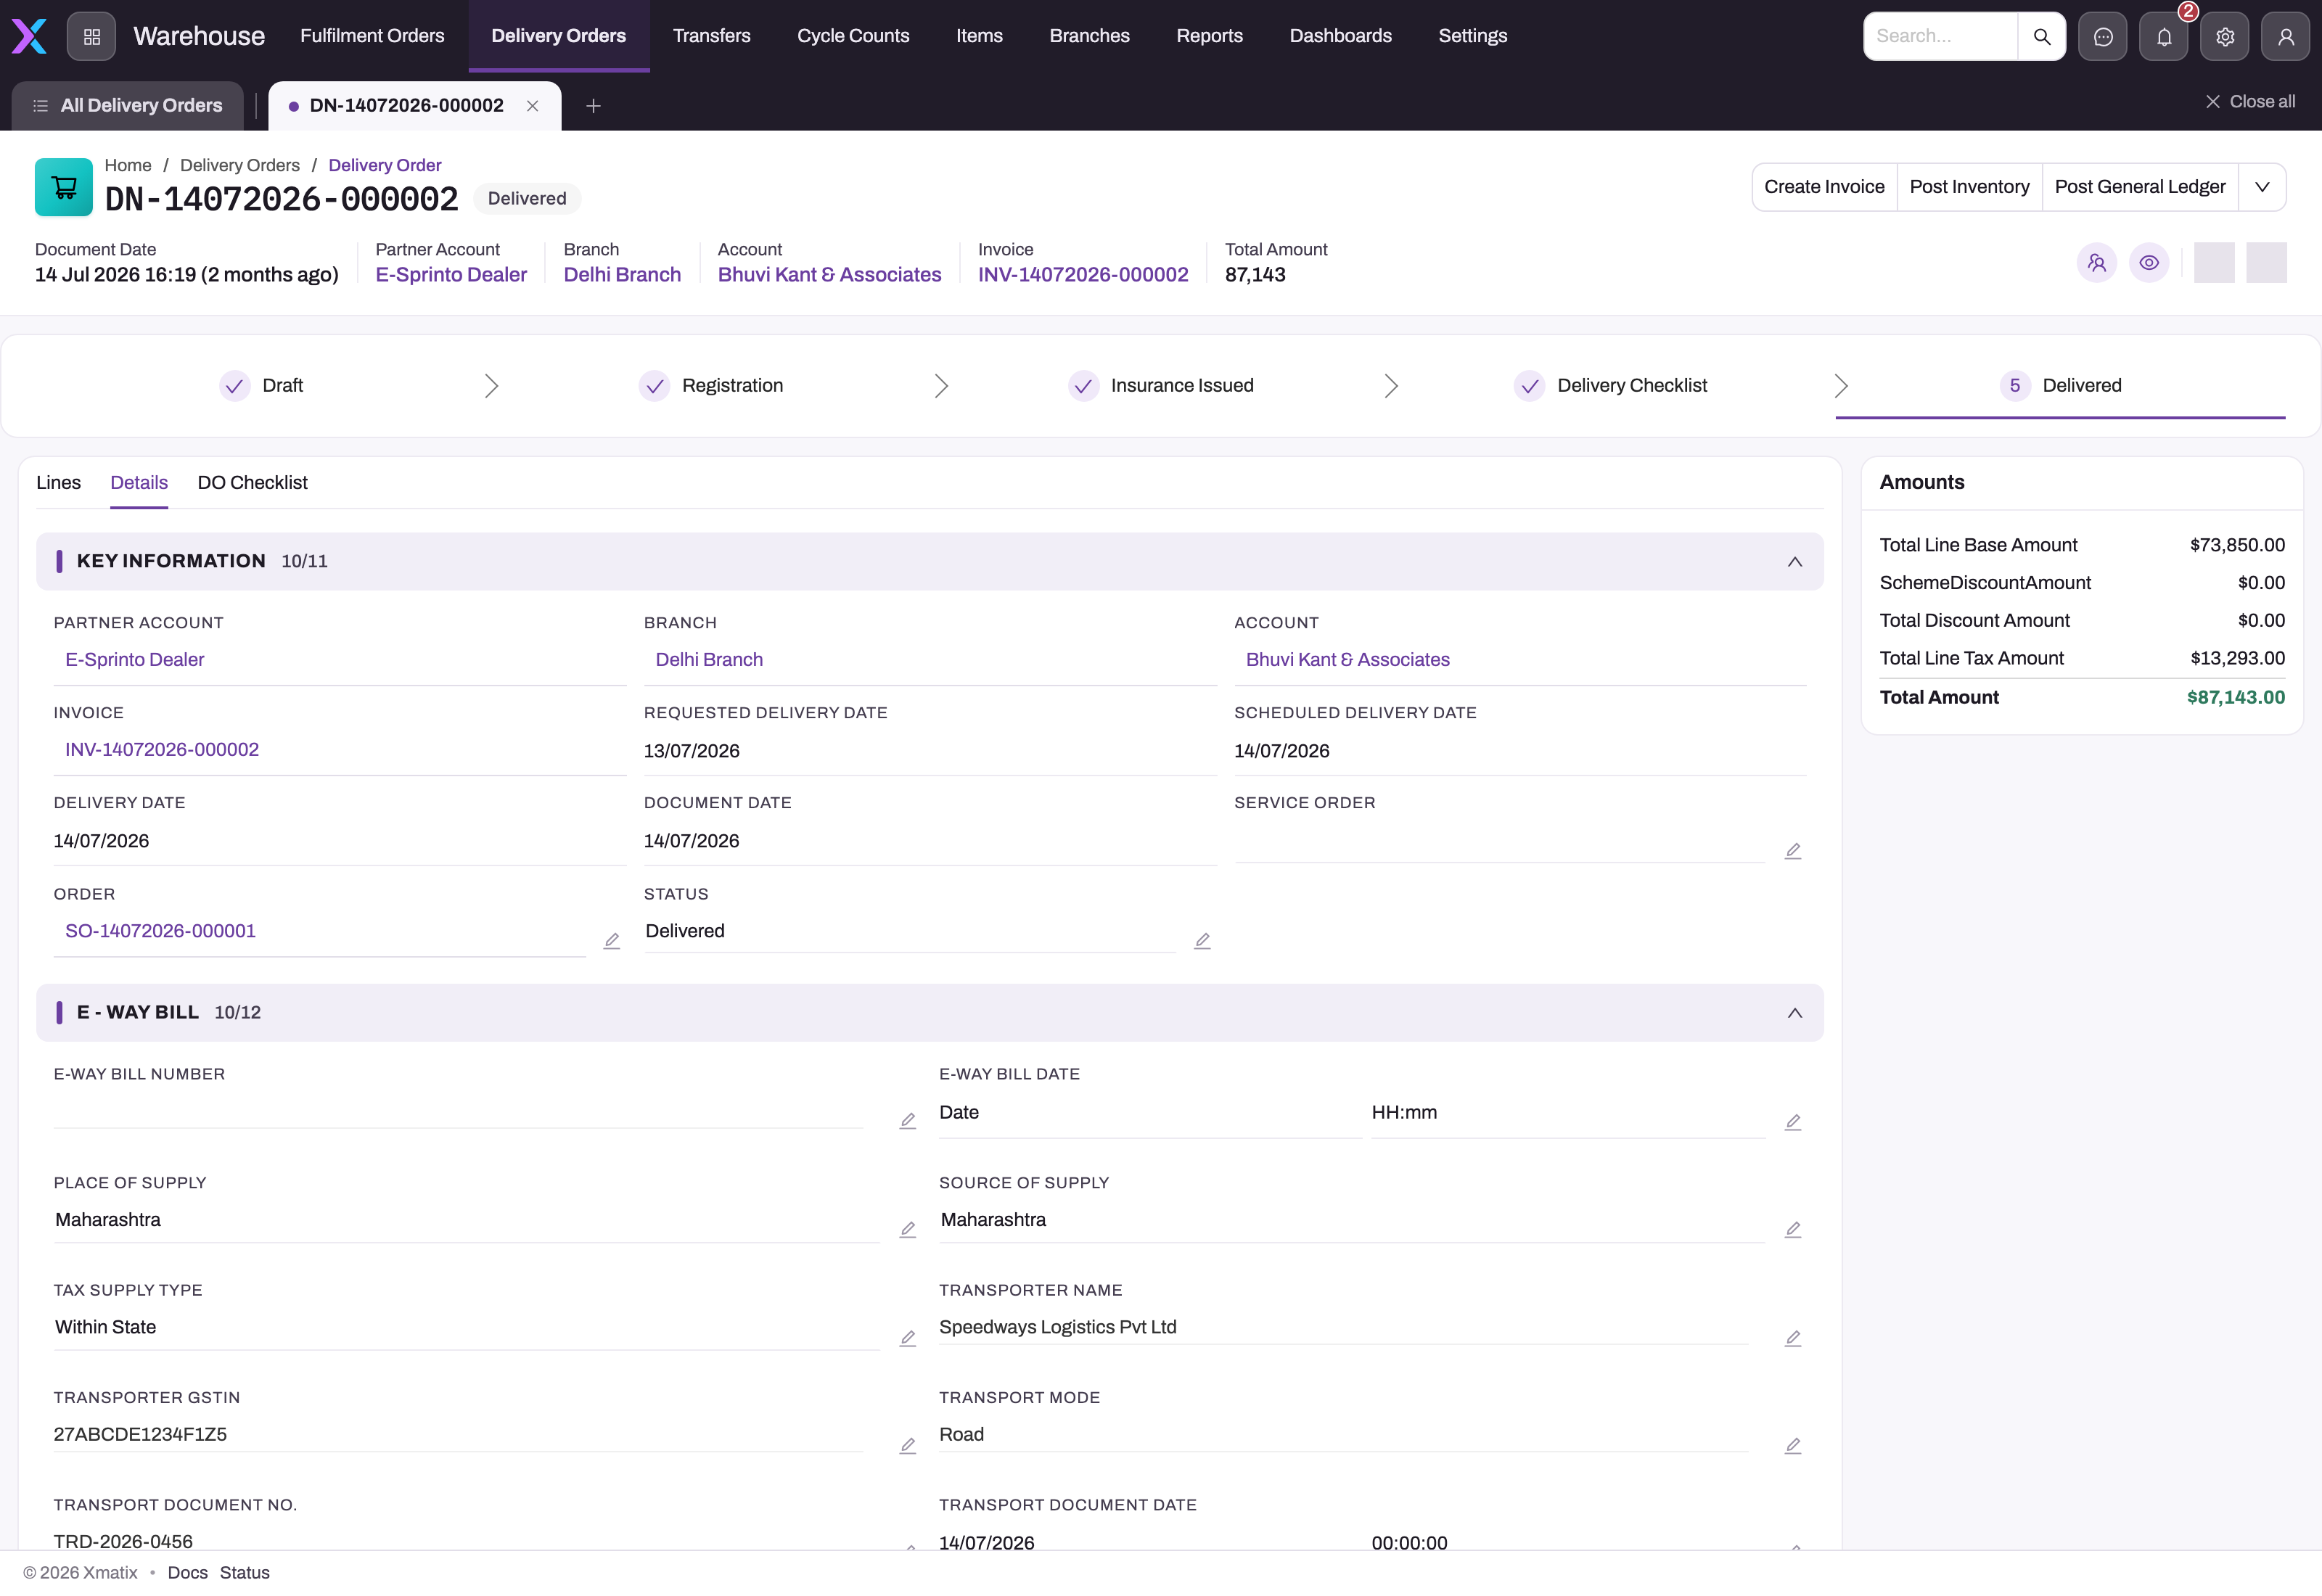The image size is (2322, 1596).
Task: Click Delivery Orders breadcrumb link
Action: (240, 165)
